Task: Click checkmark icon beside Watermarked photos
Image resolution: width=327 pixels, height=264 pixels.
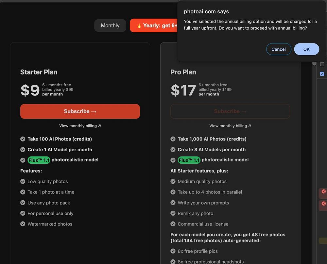Action: [x=23, y=224]
